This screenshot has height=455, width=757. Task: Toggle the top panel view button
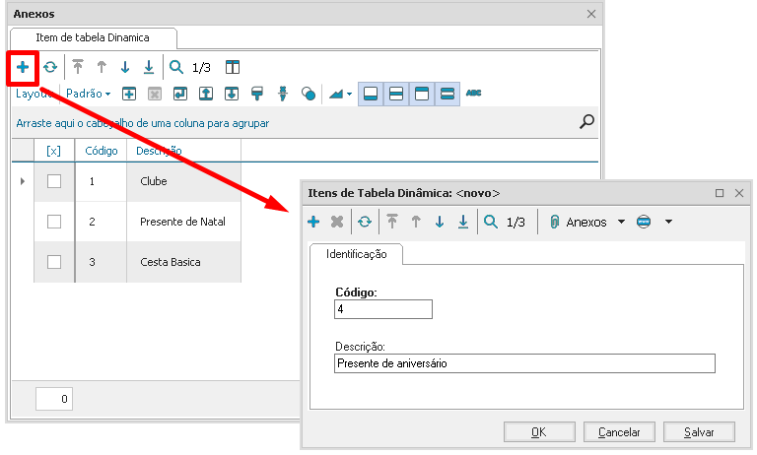[422, 94]
